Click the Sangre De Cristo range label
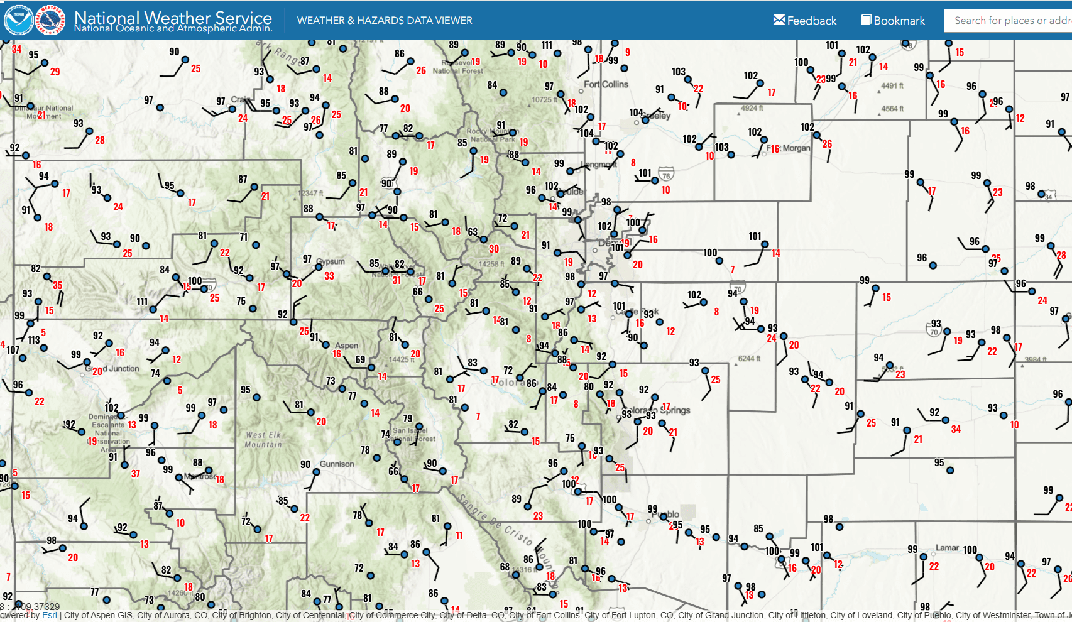1072x622 pixels. click(x=506, y=530)
